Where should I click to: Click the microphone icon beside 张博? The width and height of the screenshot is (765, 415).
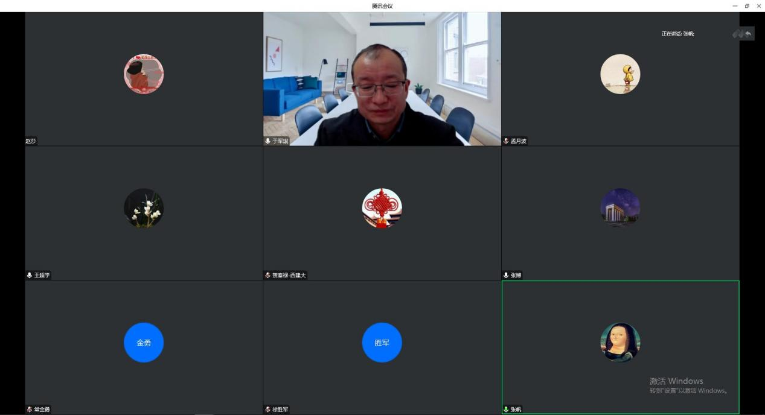pyautogui.click(x=506, y=275)
